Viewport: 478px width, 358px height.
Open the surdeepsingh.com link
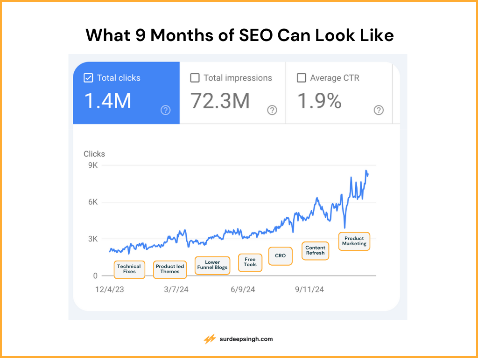pos(246,339)
